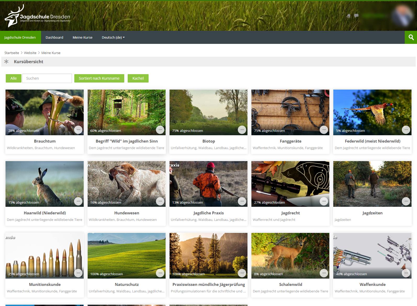Open options menu on Haarwild (Niederwild) card
Screen dimensions: 417x306
click(78, 201)
